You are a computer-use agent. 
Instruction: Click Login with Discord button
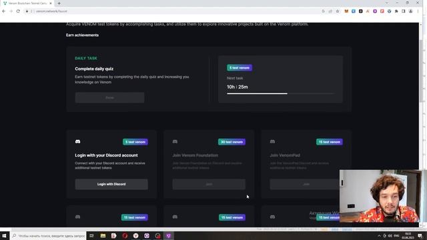pyautogui.click(x=111, y=184)
